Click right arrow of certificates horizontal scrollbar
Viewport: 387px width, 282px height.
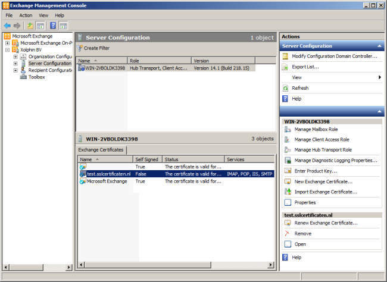[x=271, y=265]
